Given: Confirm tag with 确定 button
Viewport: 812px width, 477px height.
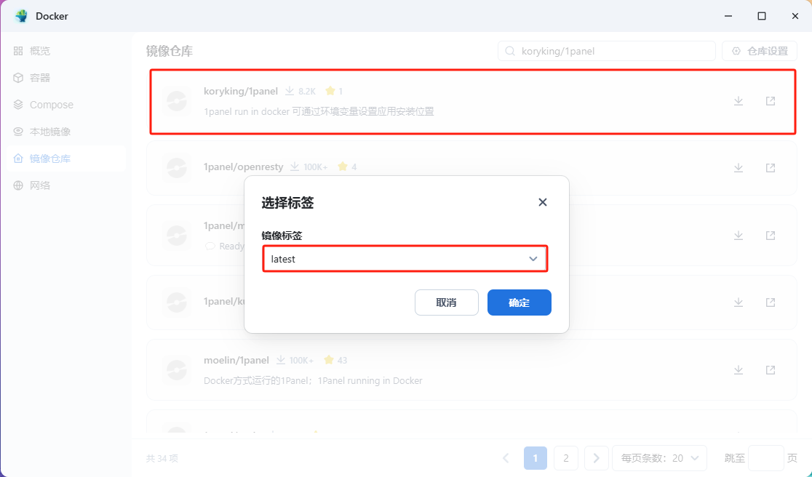Looking at the screenshot, I should [520, 302].
